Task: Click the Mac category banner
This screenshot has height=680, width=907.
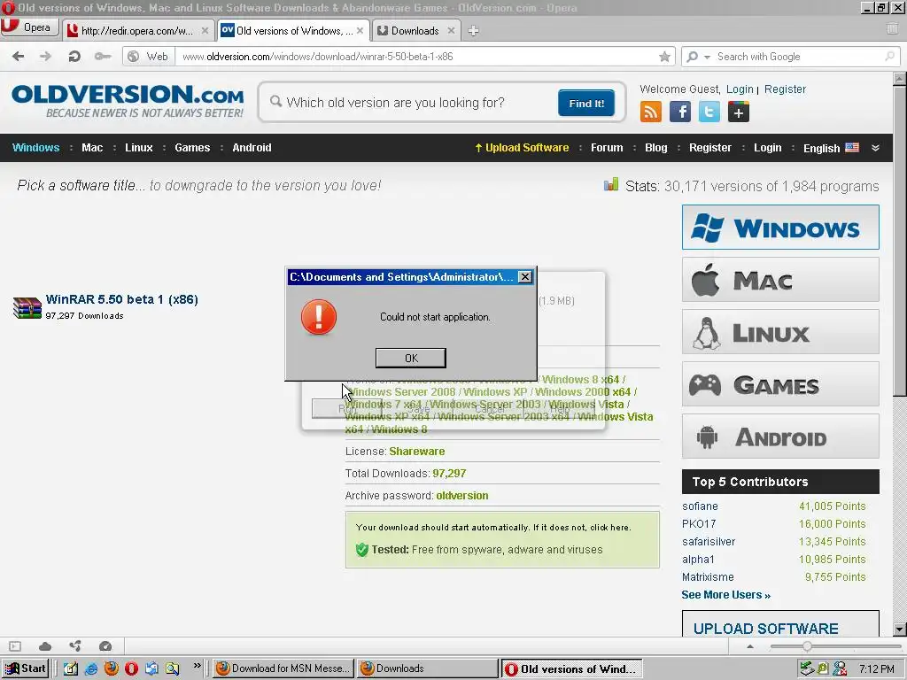Action: [780, 280]
